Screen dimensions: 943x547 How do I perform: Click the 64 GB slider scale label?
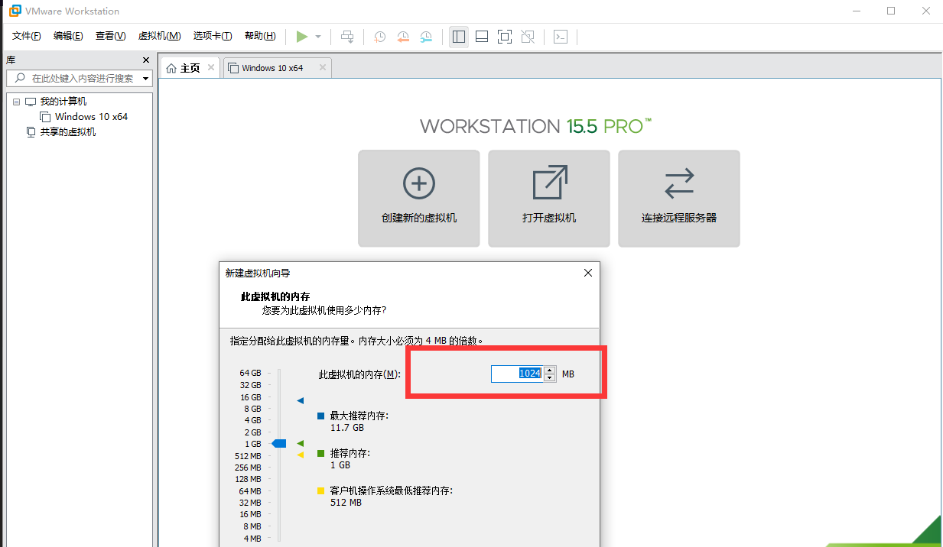click(250, 374)
